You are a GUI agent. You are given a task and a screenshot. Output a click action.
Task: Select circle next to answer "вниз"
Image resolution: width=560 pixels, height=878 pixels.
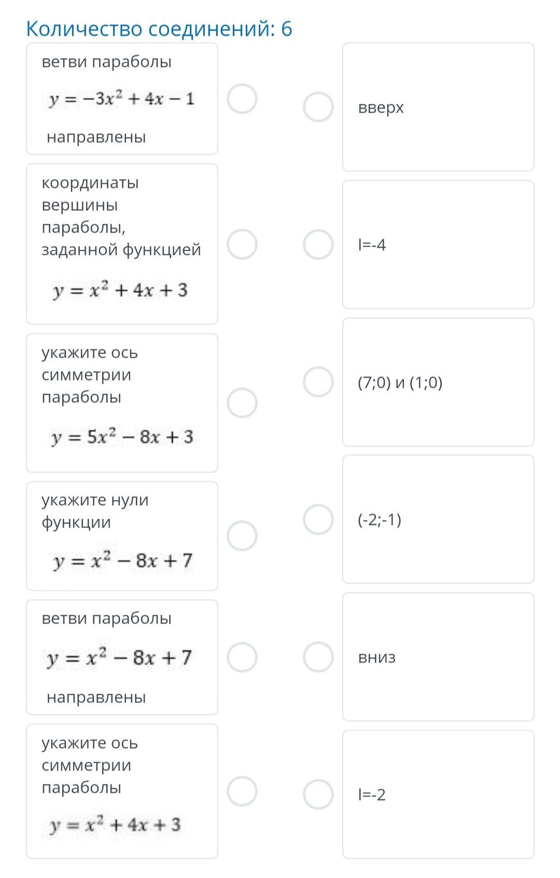(x=318, y=657)
